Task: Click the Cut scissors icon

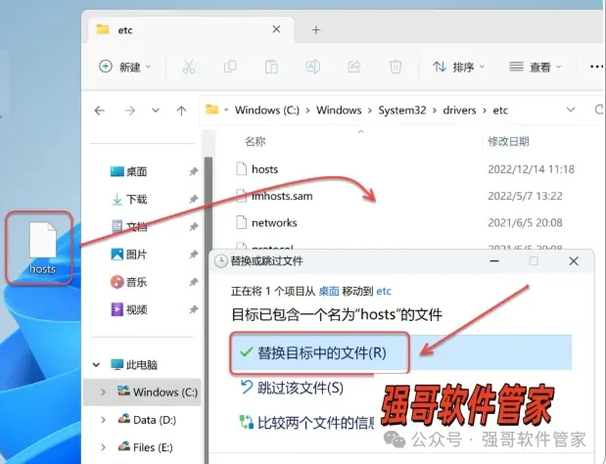Action: point(188,67)
